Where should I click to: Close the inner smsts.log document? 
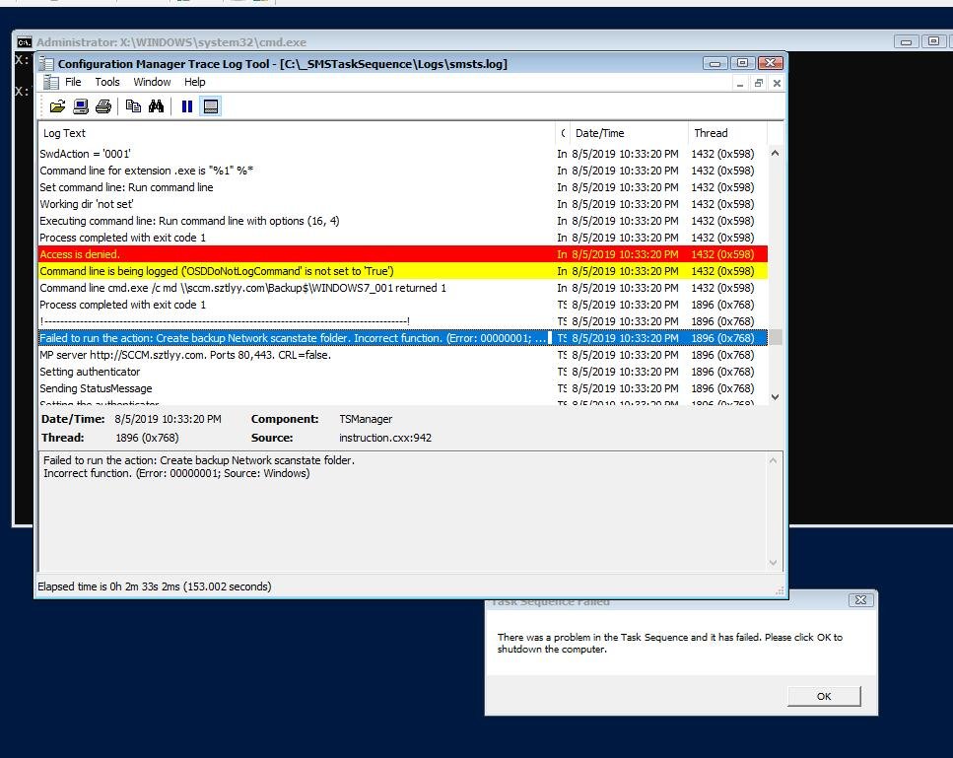[777, 83]
